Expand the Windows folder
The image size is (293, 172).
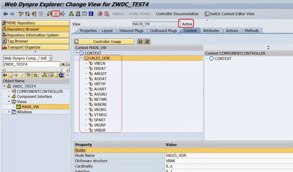(x=9, y=112)
